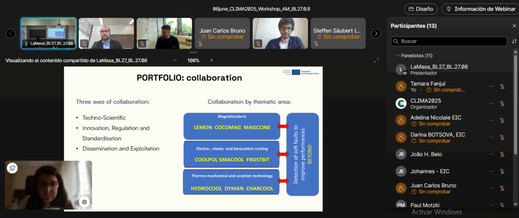Click the JB initials avatar
Viewport: 519px width, 218px height.
pyautogui.click(x=401, y=154)
